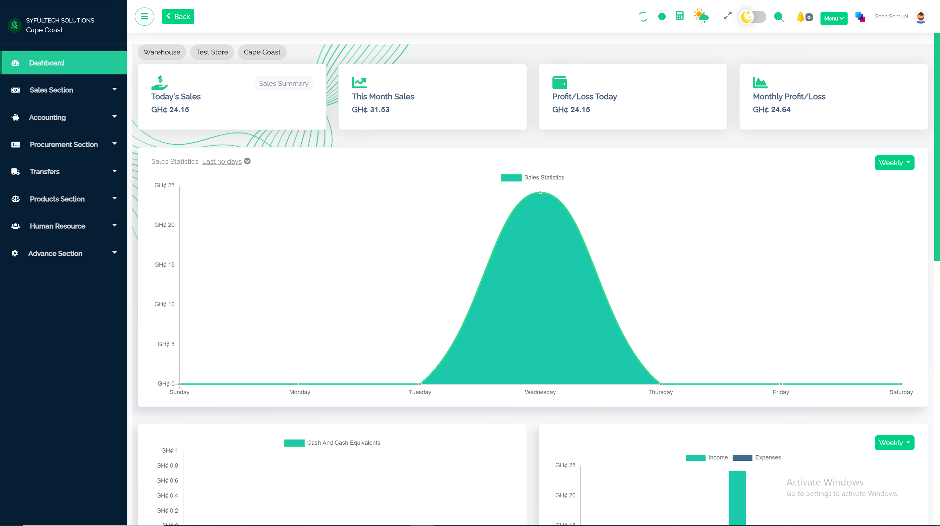Click the Sales Summary button
This screenshot has width=940, height=526.
[x=283, y=84]
